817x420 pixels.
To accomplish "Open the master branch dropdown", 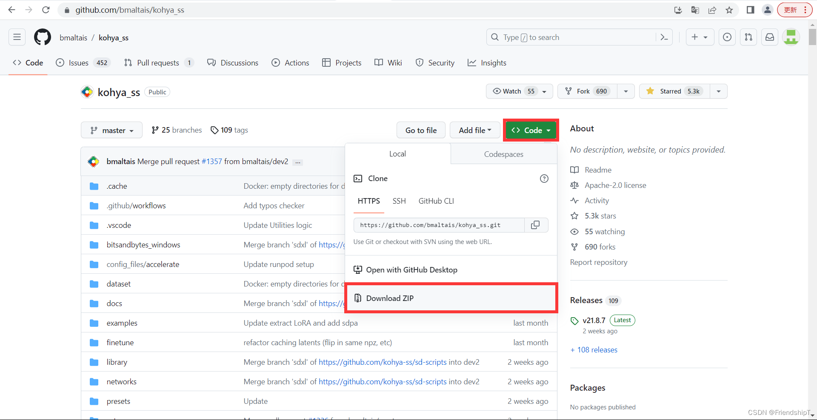I will point(112,130).
